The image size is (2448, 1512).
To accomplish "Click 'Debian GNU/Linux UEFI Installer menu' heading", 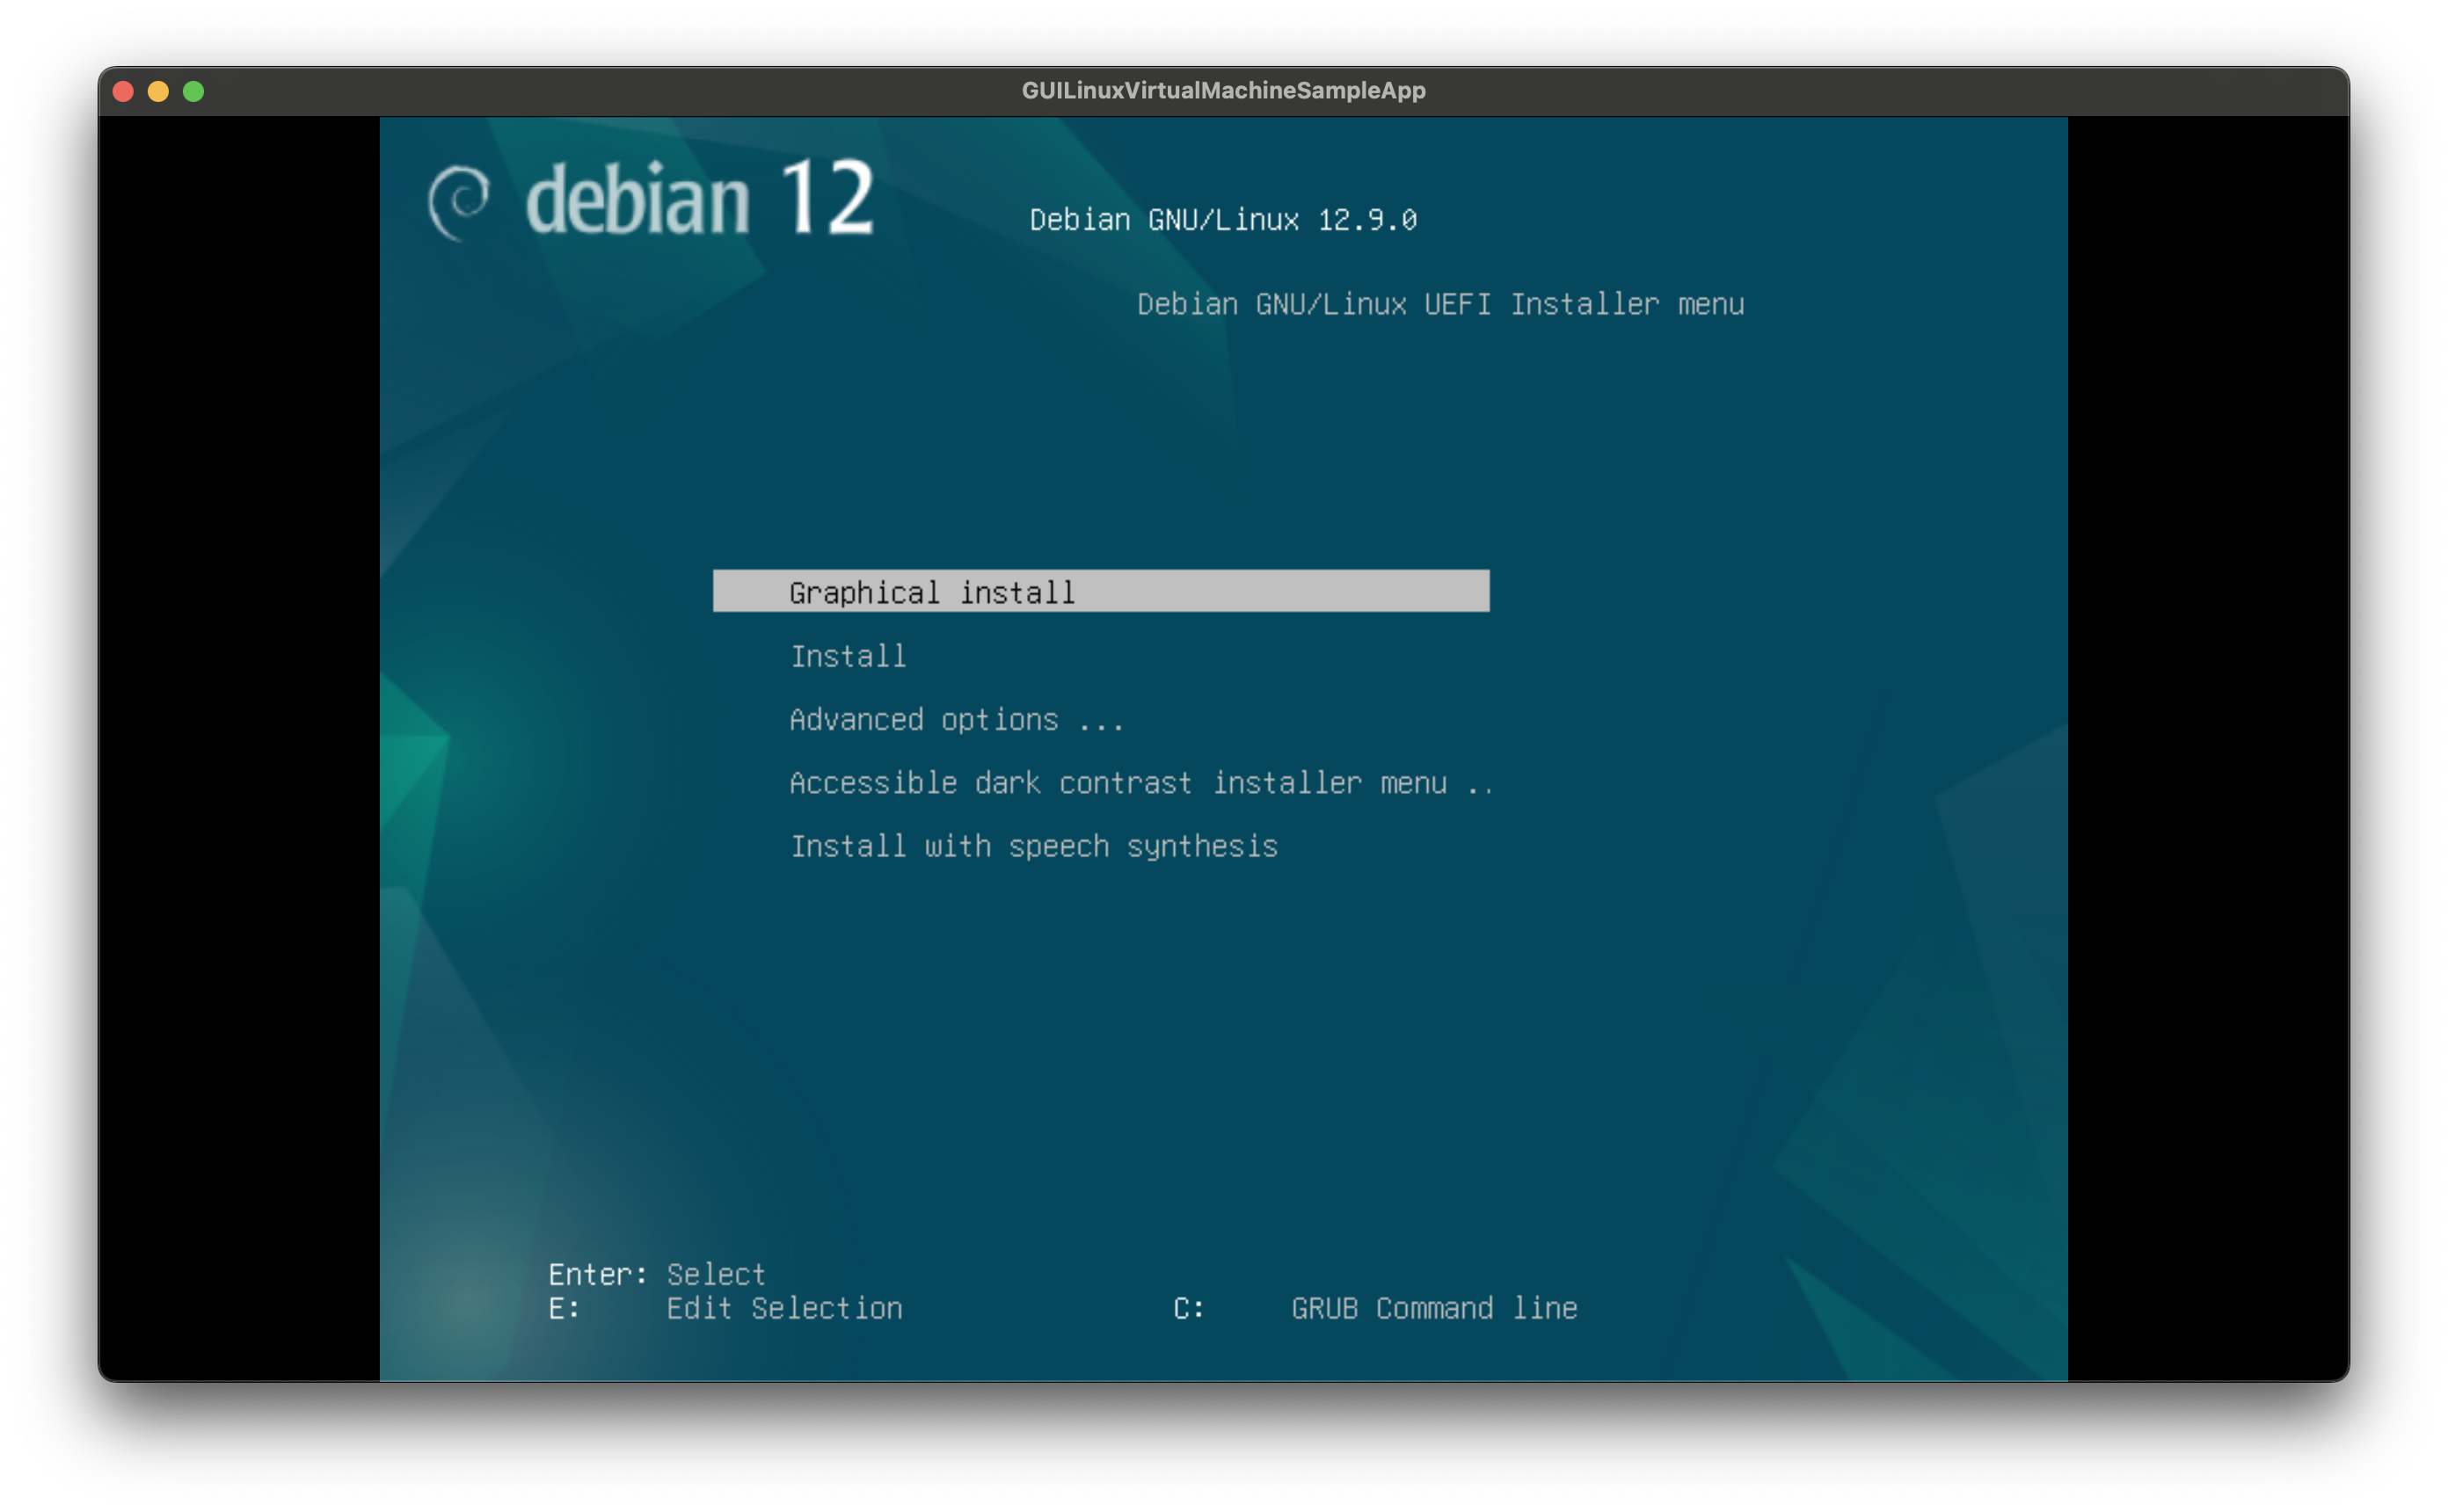I will tap(1441, 304).
